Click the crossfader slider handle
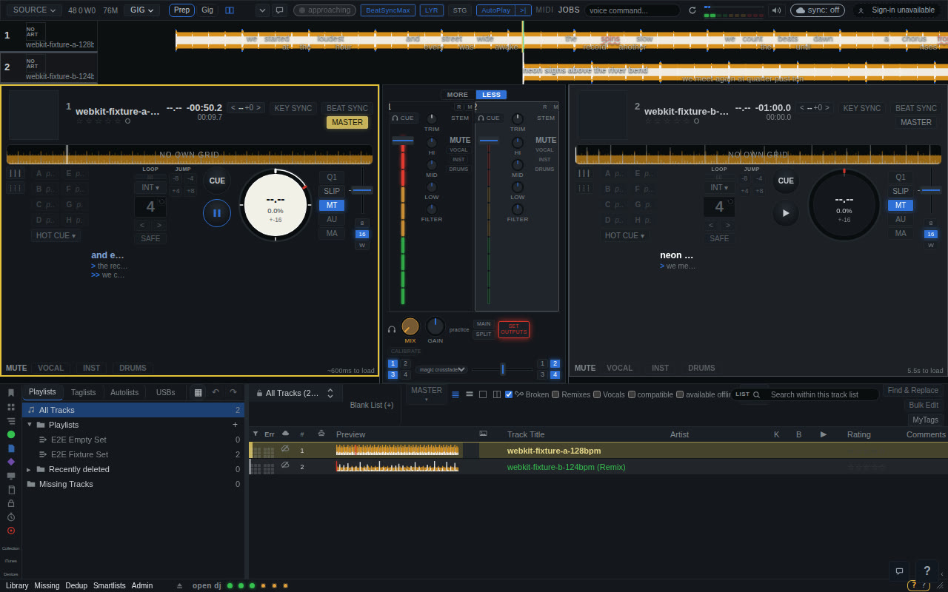 [x=502, y=369]
